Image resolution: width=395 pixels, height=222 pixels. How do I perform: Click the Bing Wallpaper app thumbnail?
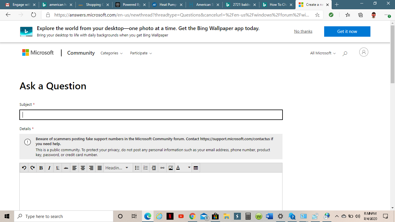26,32
